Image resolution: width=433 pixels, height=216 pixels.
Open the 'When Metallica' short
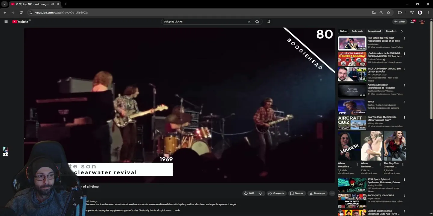[x=349, y=146]
